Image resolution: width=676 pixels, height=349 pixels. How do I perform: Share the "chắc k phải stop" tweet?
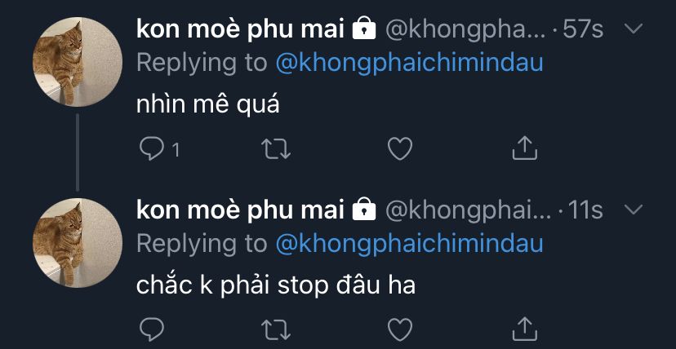click(524, 329)
